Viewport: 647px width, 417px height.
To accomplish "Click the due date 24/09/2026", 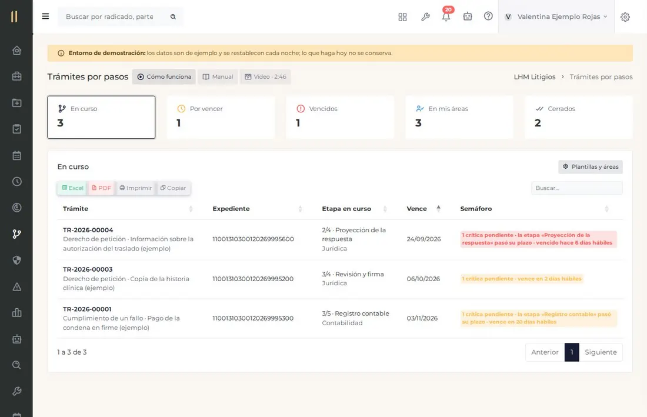I will [x=423, y=239].
